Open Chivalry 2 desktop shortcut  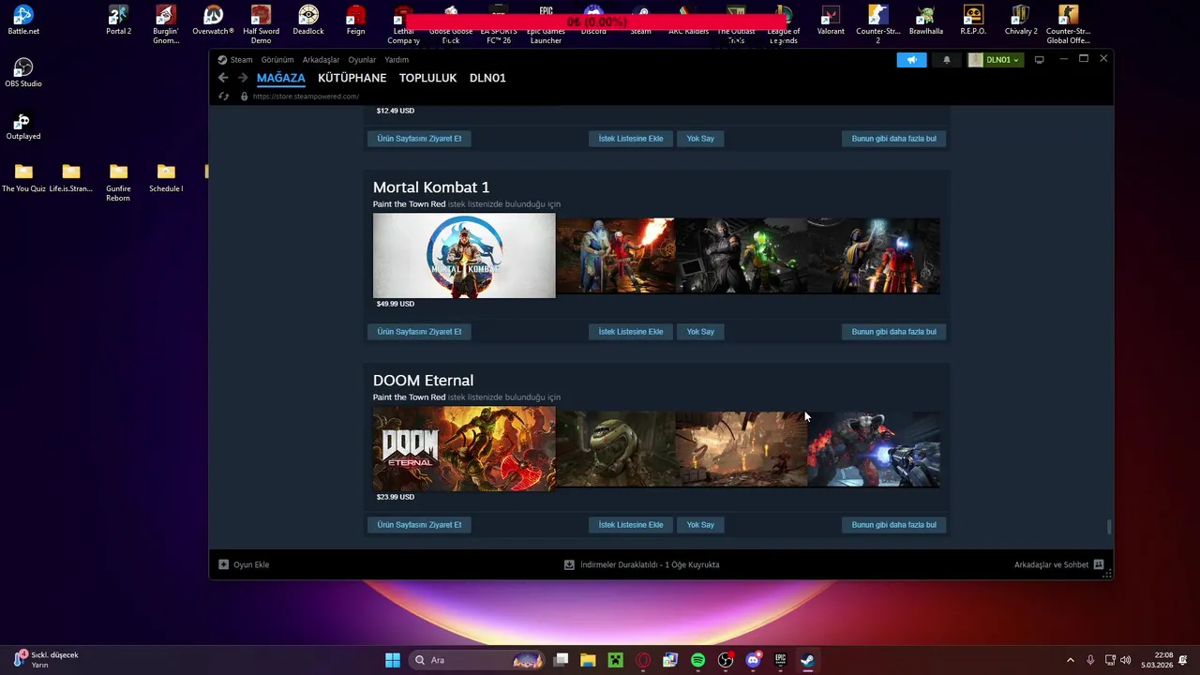(1021, 21)
